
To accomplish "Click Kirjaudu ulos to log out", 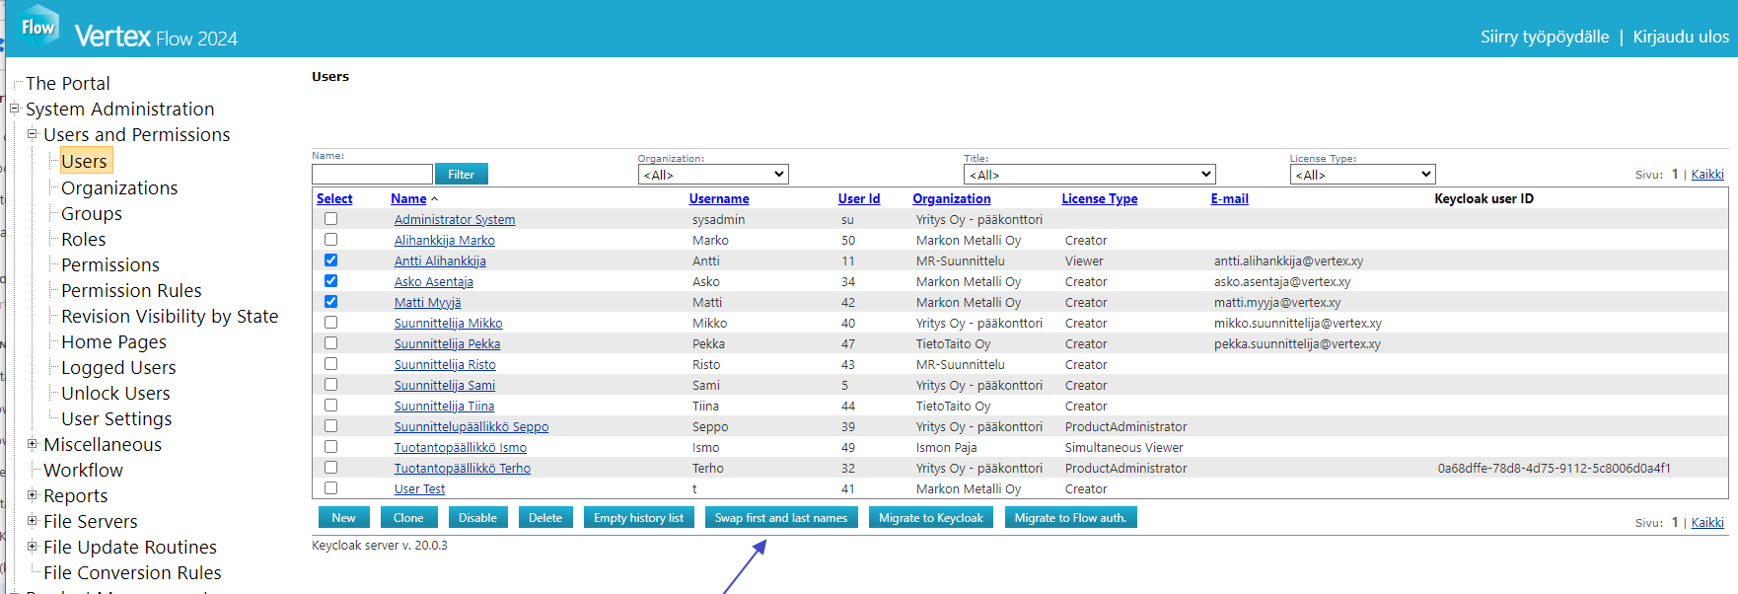I will point(1680,37).
